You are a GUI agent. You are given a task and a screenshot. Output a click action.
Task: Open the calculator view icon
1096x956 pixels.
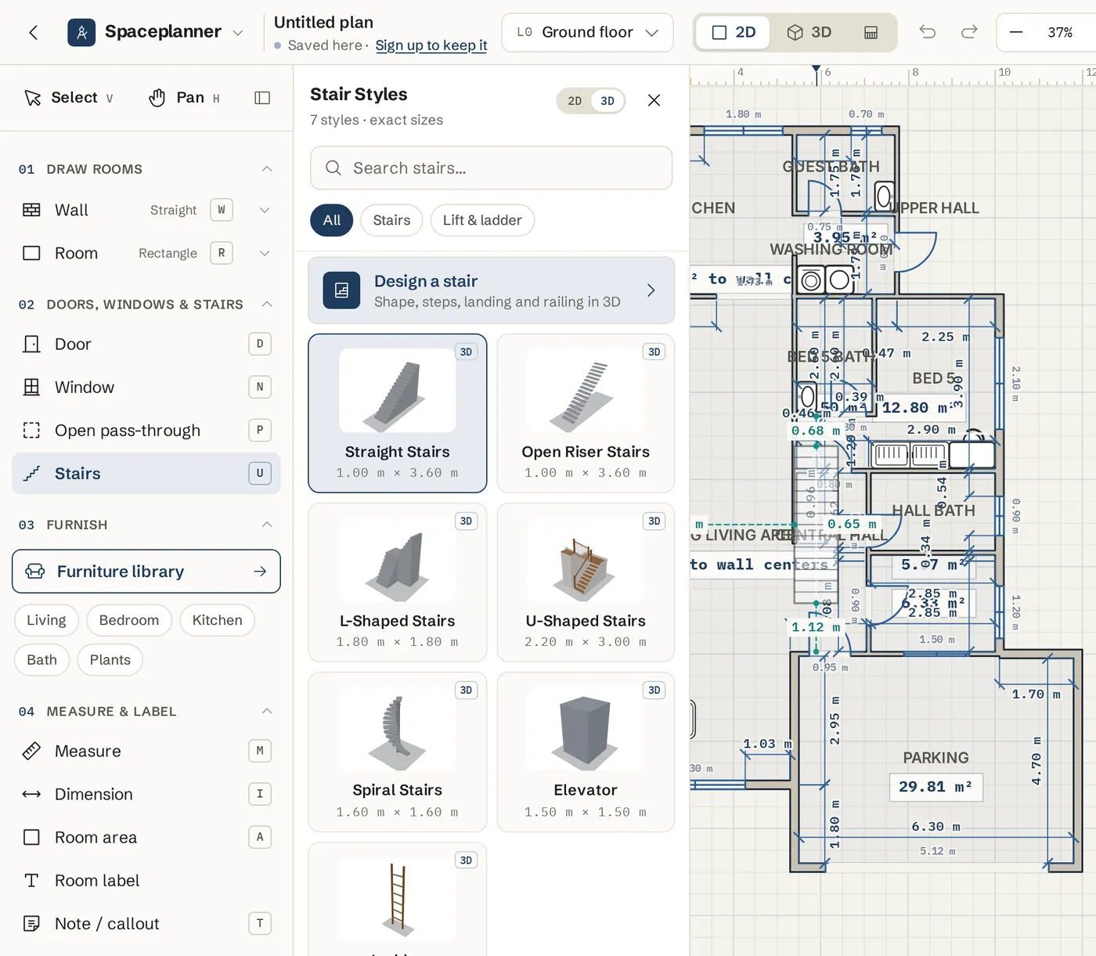871,32
